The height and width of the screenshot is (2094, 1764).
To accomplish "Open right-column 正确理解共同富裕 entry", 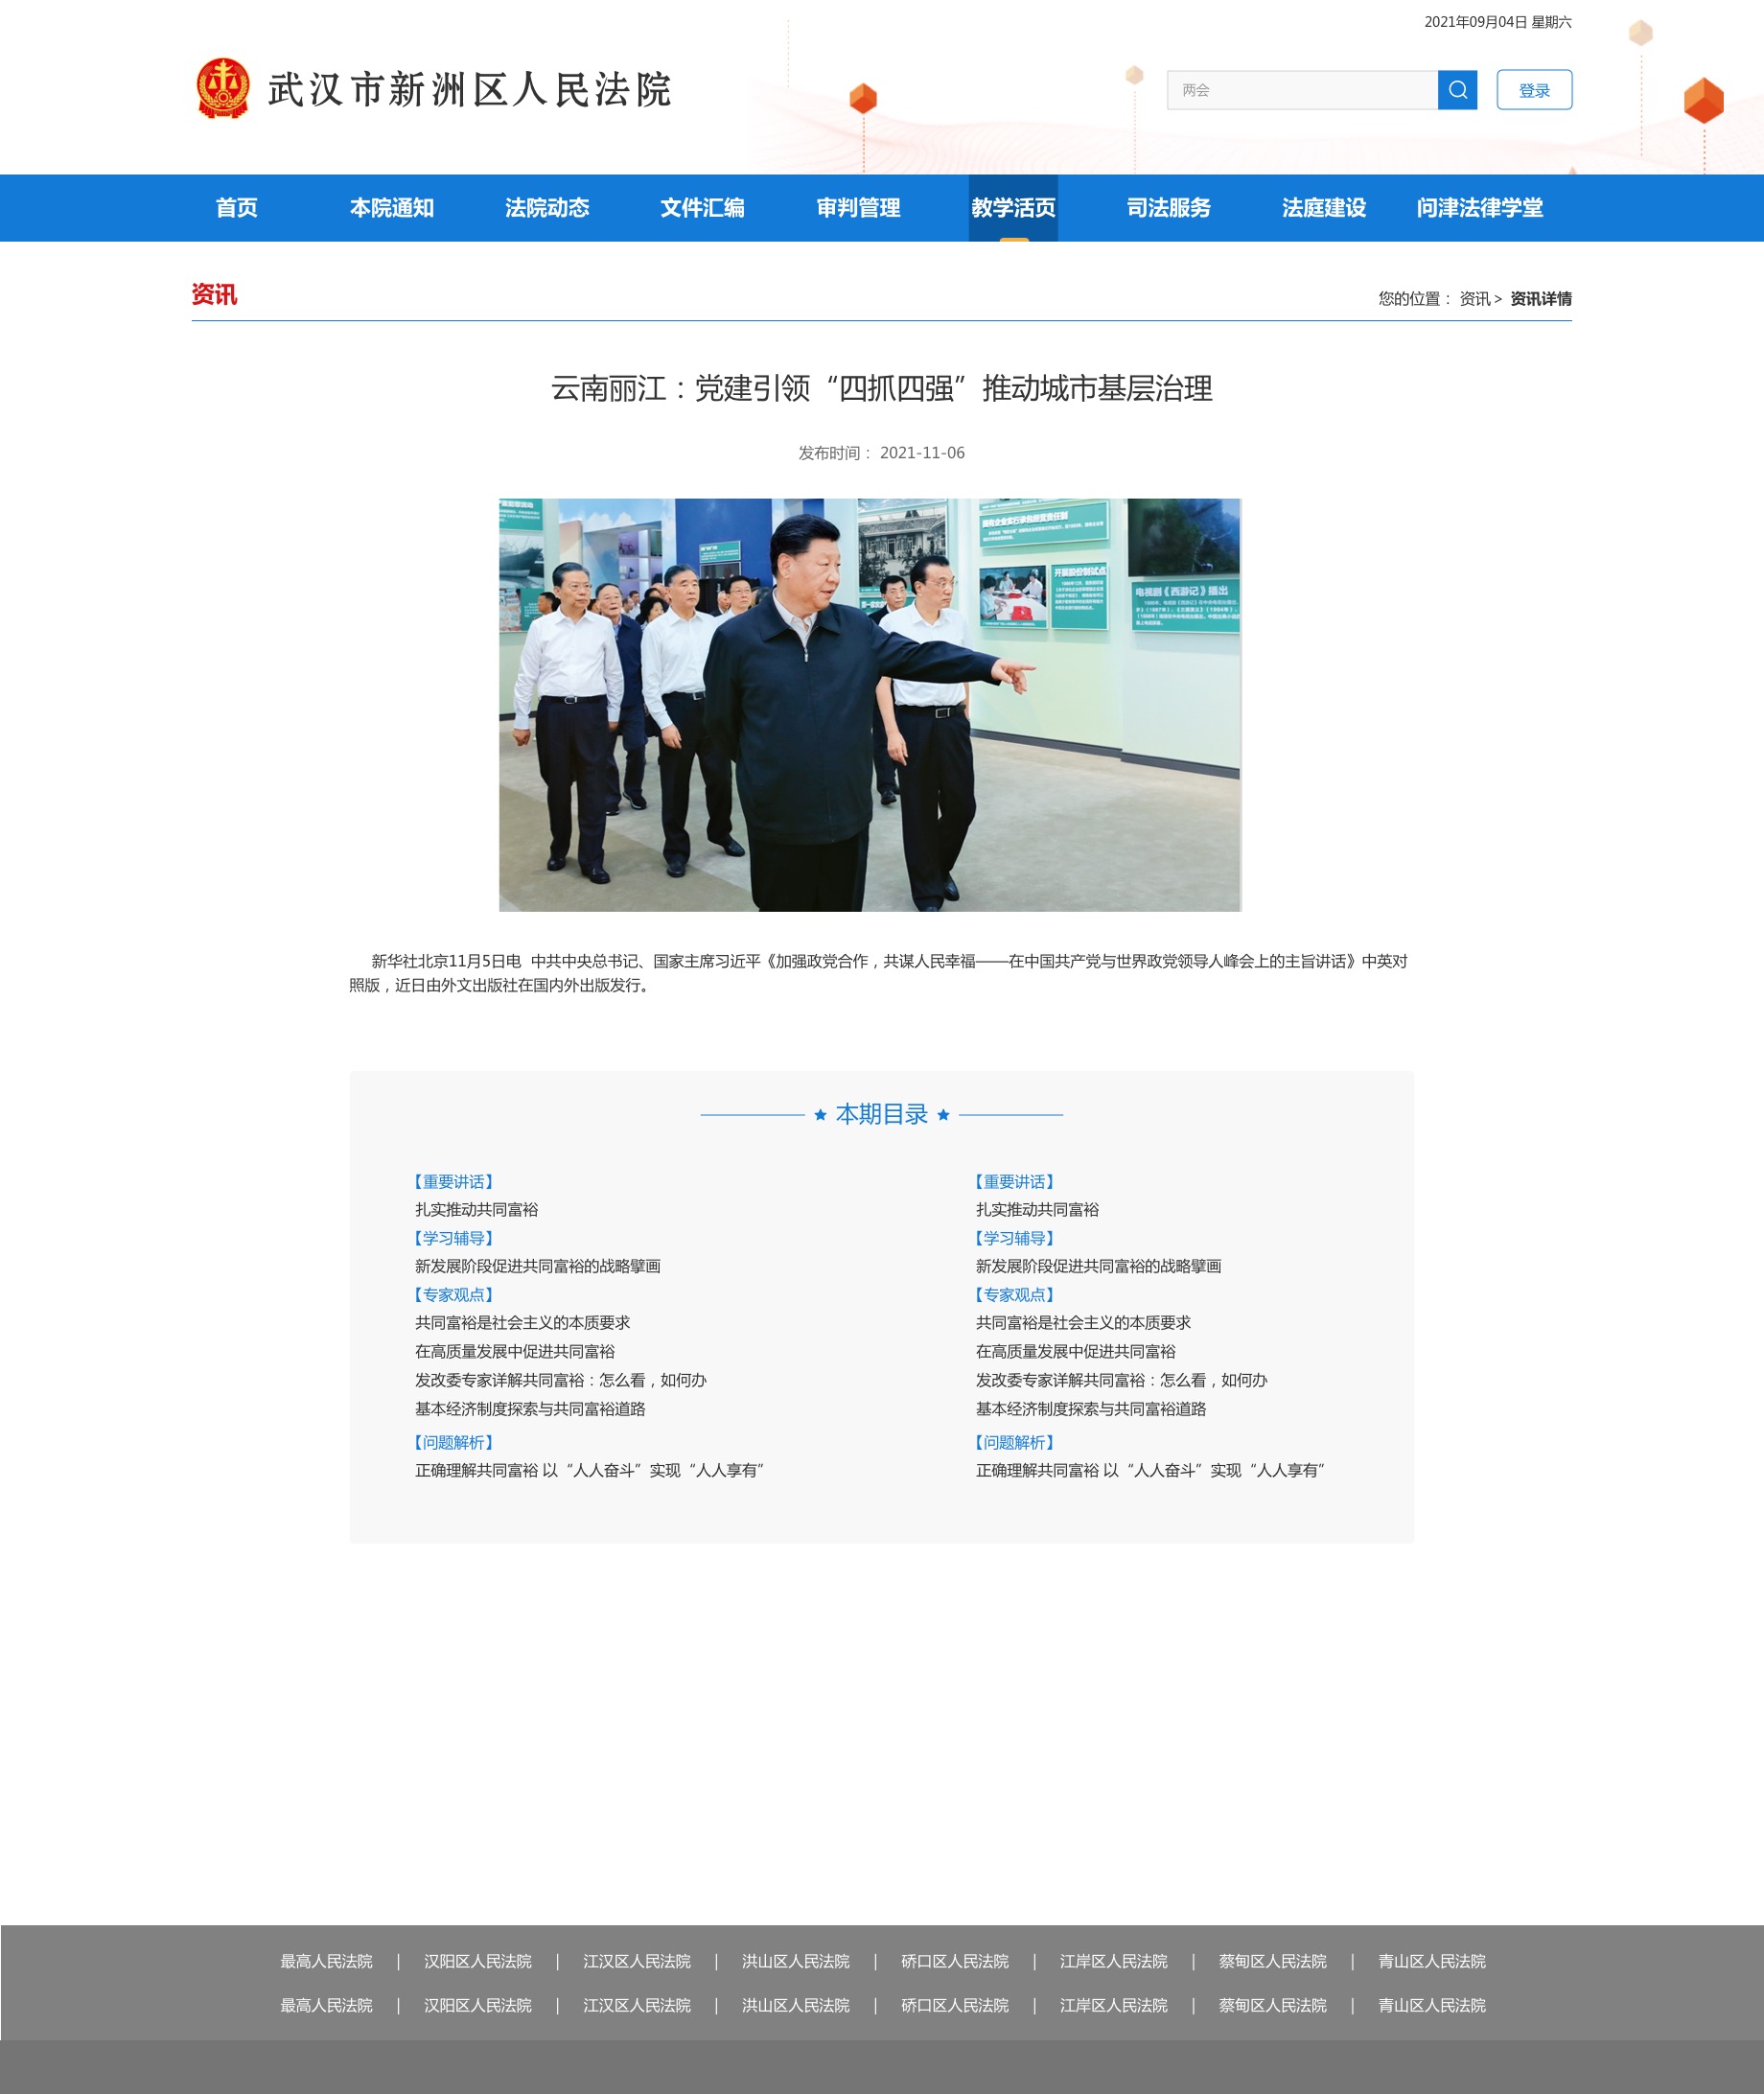I will point(1151,1471).
